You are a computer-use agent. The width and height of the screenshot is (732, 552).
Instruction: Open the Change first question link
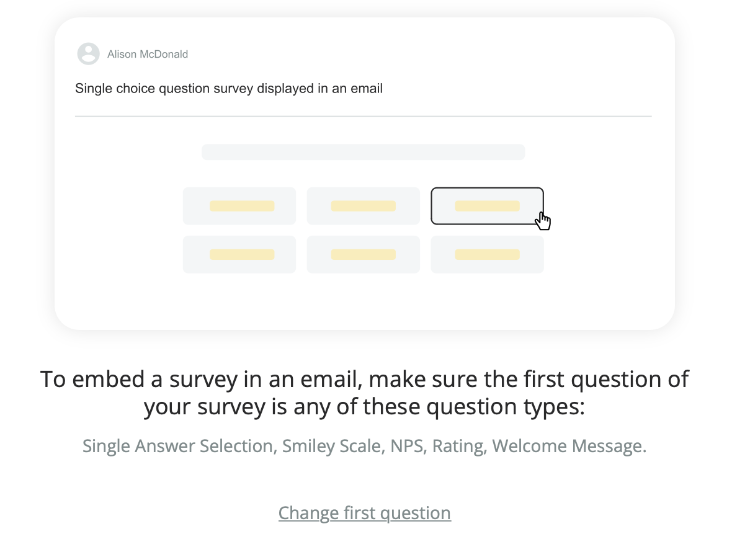[365, 512]
